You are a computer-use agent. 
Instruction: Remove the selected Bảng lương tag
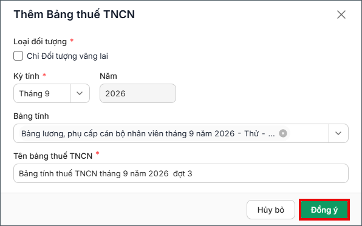(283, 133)
